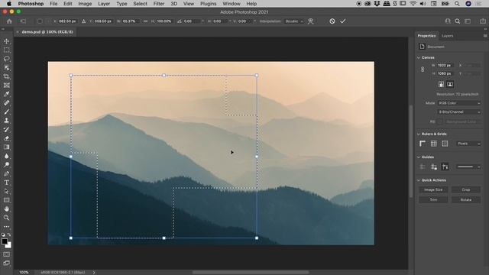The height and width of the screenshot is (275, 489).
Task: Open the Filter menu
Action: (159, 4)
